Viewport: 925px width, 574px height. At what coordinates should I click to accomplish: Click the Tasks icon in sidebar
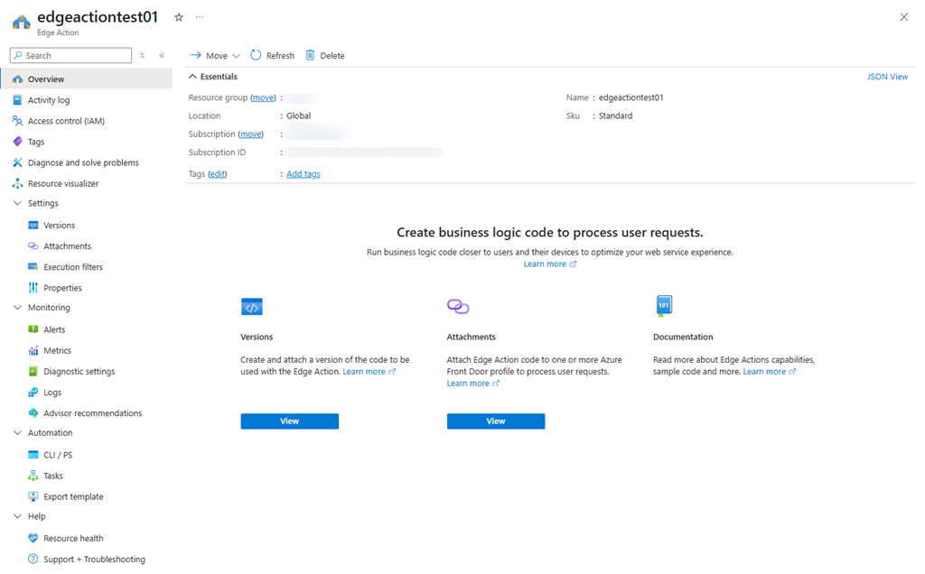33,476
